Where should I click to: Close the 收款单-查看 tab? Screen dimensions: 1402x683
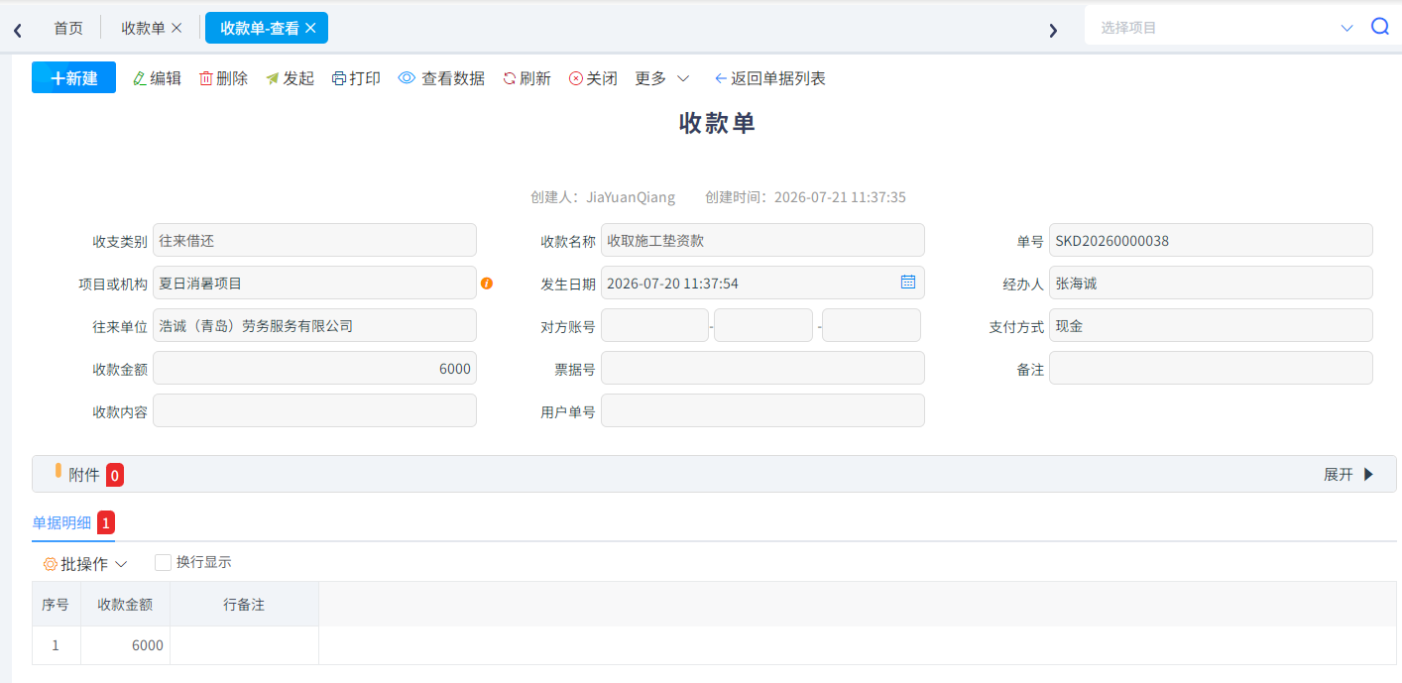coord(310,28)
